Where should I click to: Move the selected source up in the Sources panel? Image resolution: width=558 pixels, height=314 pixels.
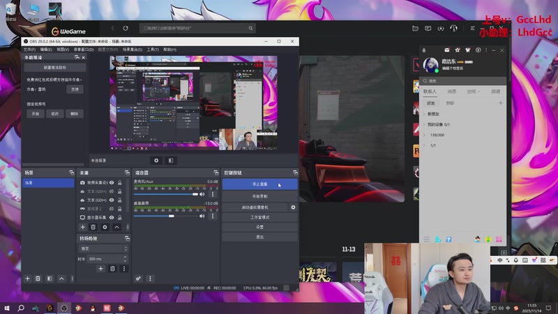coord(116,227)
